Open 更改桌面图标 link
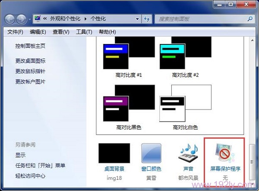The width and height of the screenshot is (259, 191). [x=30, y=61]
